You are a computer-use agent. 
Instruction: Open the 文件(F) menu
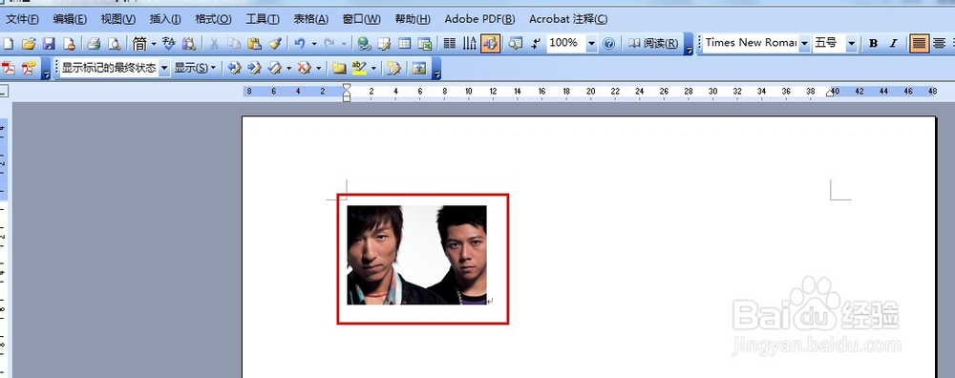22,19
